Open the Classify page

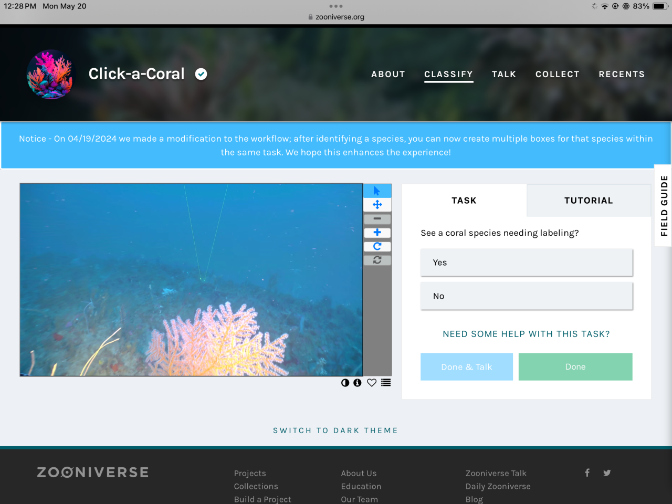point(448,75)
